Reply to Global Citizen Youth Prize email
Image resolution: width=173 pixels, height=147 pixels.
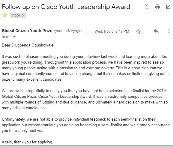156,31
